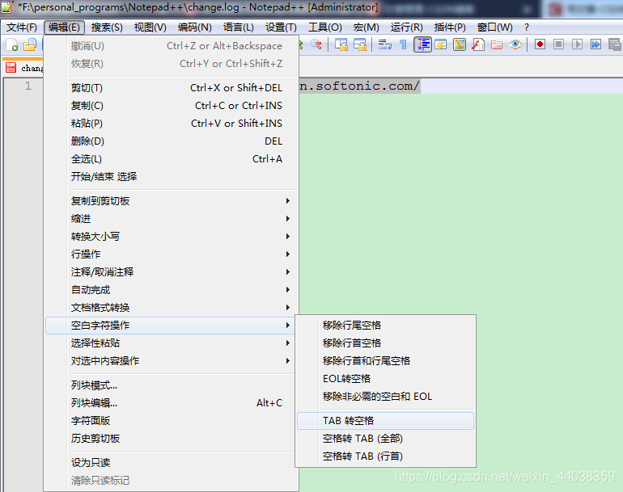Viewport: 623px width, 492px height.
Task: Click the Notepad++ title bar app icon
Action: click(7, 7)
